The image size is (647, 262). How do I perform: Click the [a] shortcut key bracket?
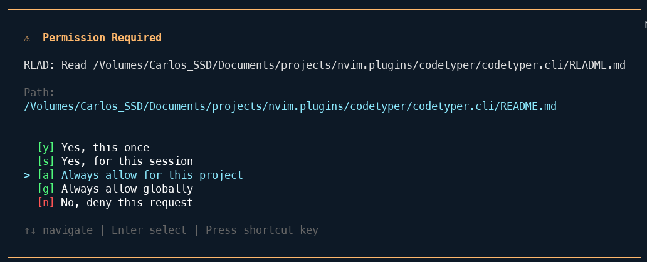click(46, 175)
